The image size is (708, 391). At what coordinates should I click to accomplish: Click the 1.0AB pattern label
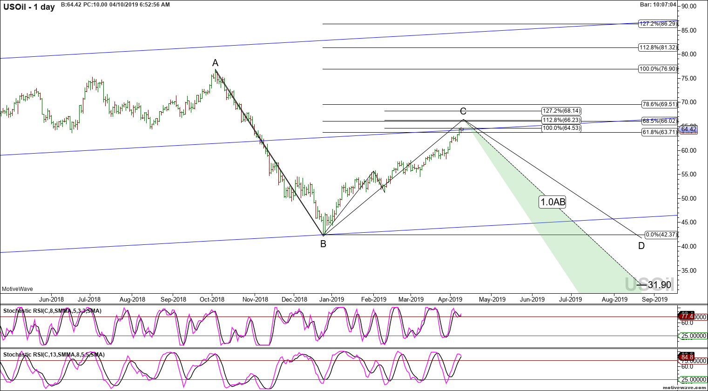click(x=553, y=202)
